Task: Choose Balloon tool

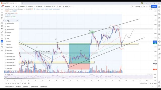Action: click(11, 44)
